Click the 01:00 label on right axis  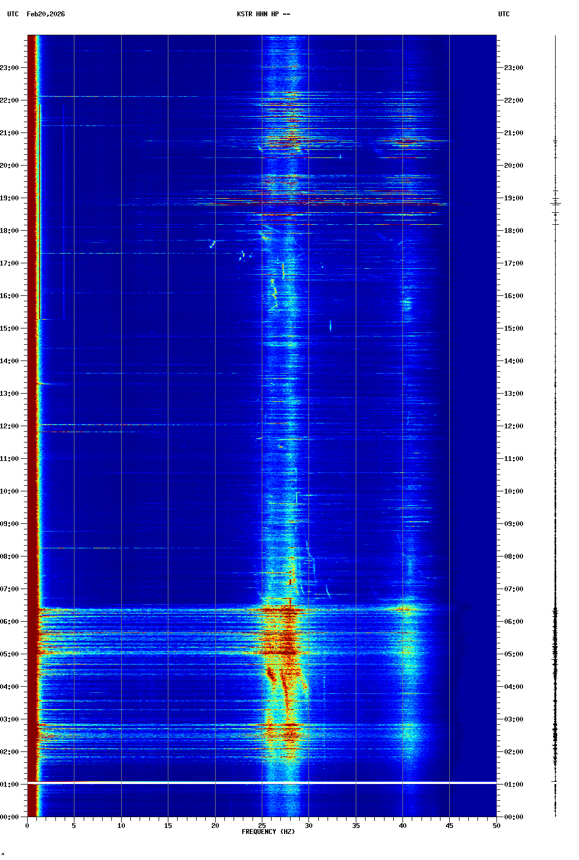(513, 785)
